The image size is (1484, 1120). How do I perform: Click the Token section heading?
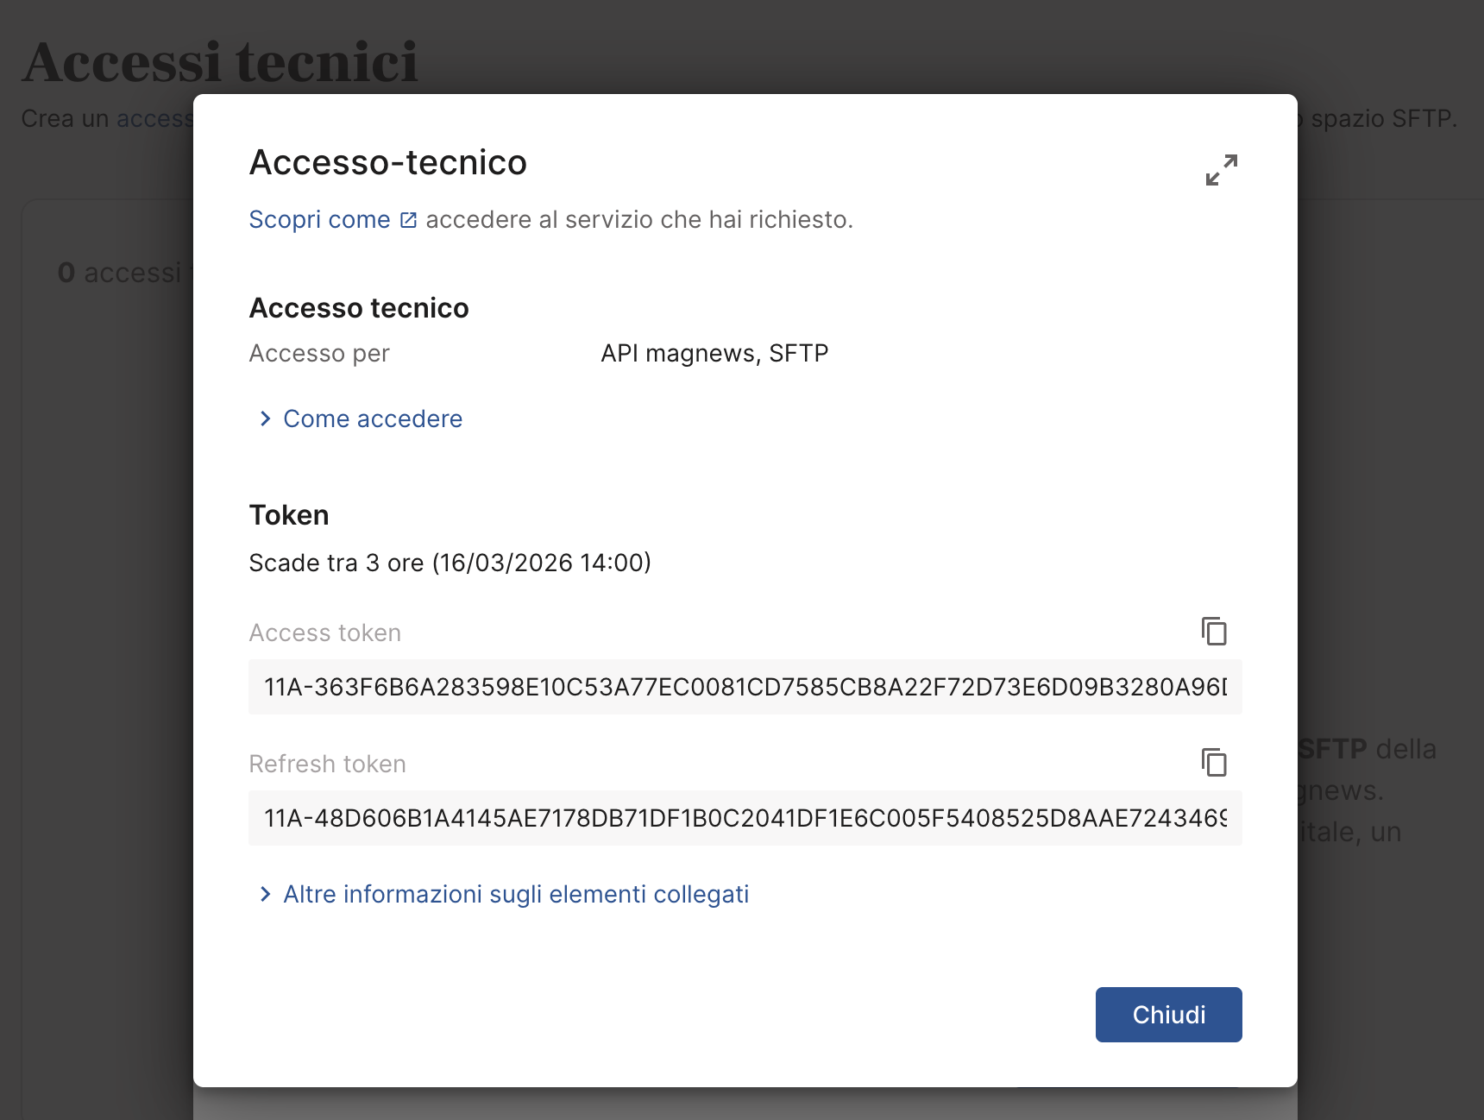pyautogui.click(x=289, y=515)
